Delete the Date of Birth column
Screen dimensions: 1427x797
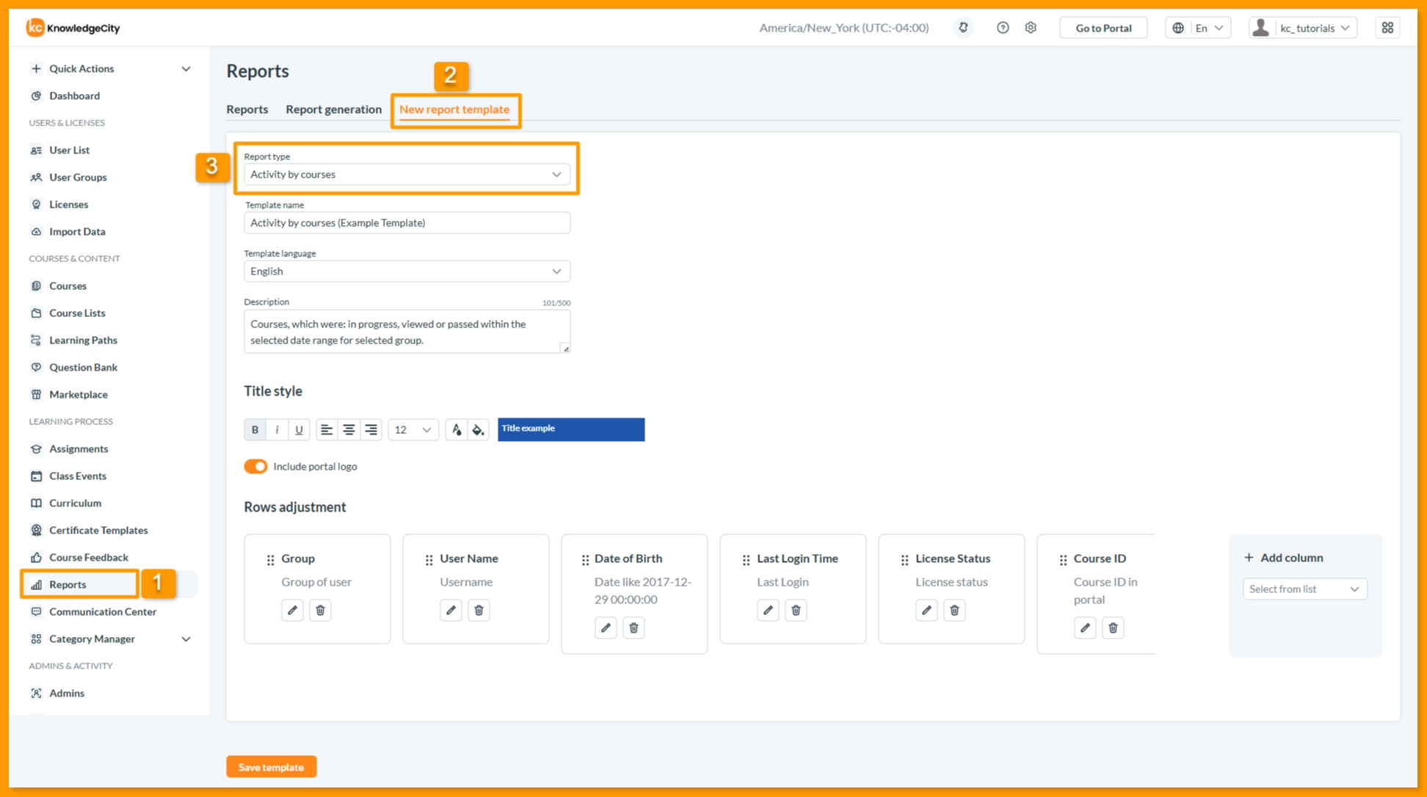[633, 627]
